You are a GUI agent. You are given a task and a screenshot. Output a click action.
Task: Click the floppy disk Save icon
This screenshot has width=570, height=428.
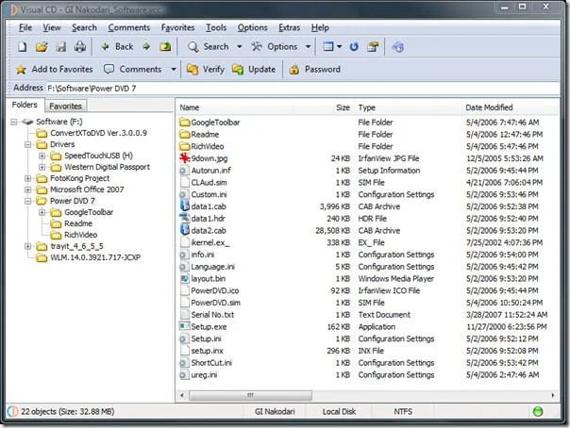point(60,47)
